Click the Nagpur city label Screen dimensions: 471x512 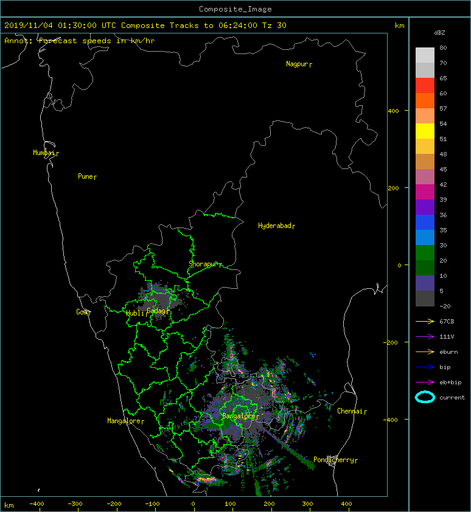[297, 64]
